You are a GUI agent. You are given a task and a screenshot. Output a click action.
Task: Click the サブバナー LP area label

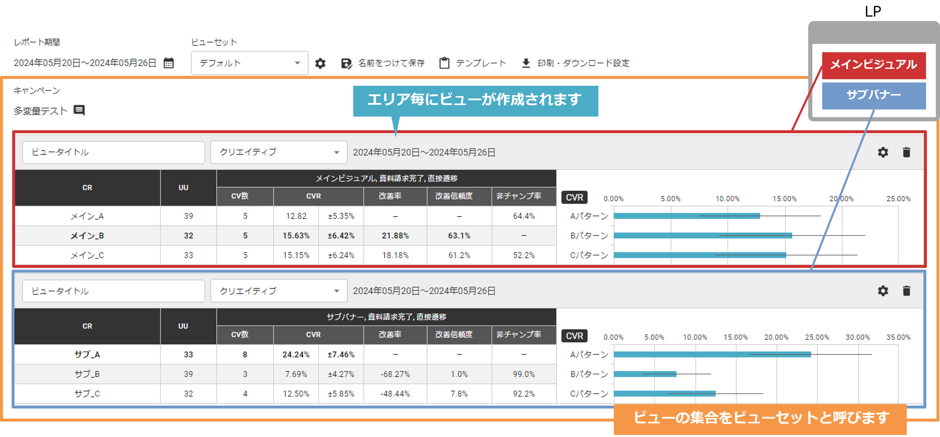pos(874,96)
